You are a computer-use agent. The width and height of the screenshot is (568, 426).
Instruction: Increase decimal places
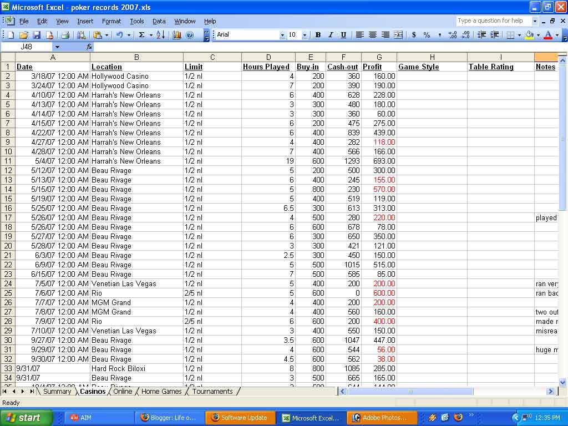453,35
